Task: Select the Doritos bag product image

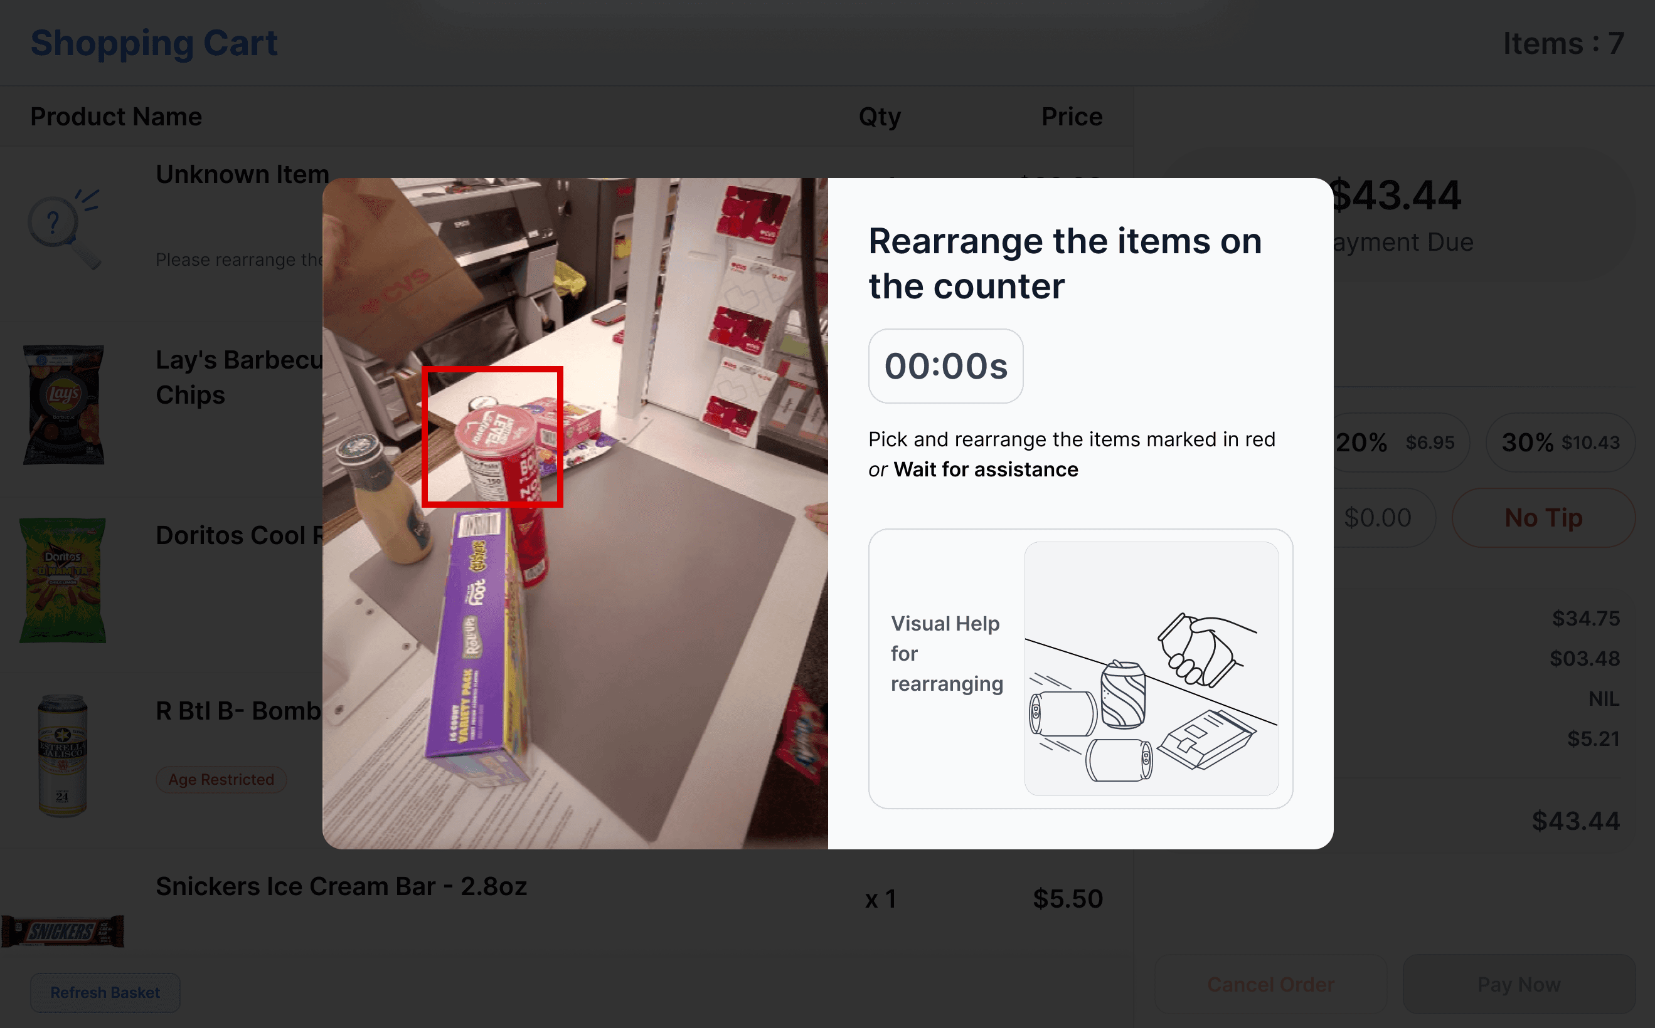Action: tap(63, 580)
